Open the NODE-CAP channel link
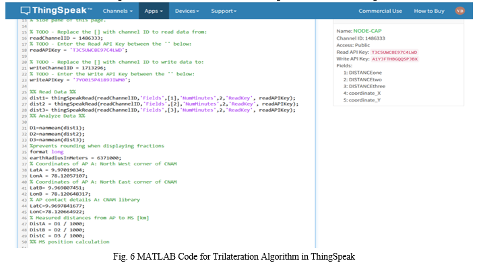 (x=367, y=31)
